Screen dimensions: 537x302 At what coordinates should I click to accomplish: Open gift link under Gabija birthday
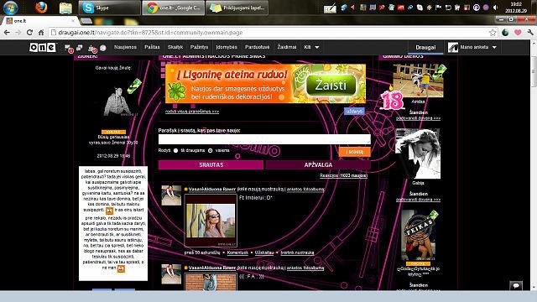point(418,200)
